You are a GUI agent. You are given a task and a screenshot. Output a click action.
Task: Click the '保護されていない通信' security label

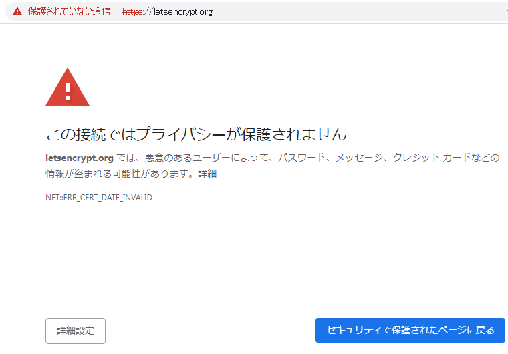[69, 11]
